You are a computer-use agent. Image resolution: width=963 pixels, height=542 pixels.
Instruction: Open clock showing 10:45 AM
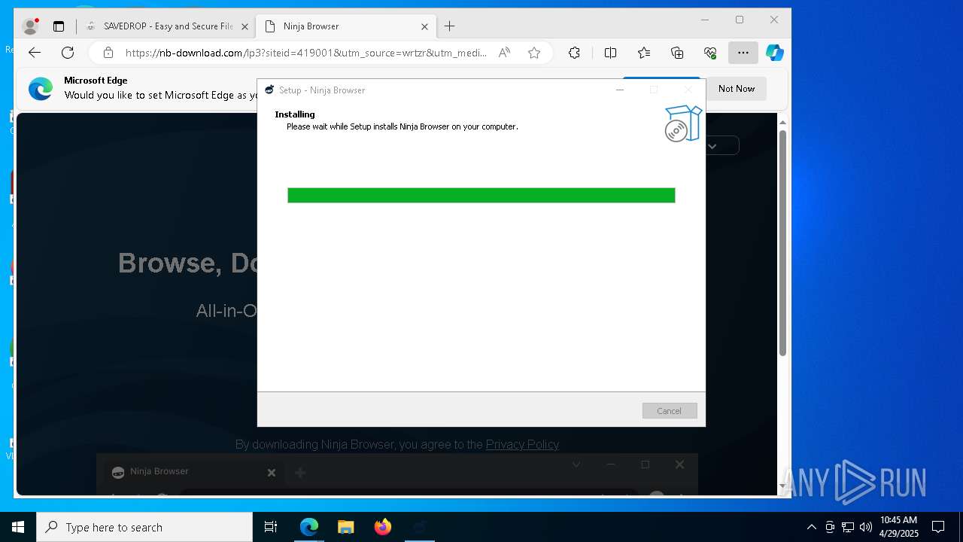tap(899, 527)
